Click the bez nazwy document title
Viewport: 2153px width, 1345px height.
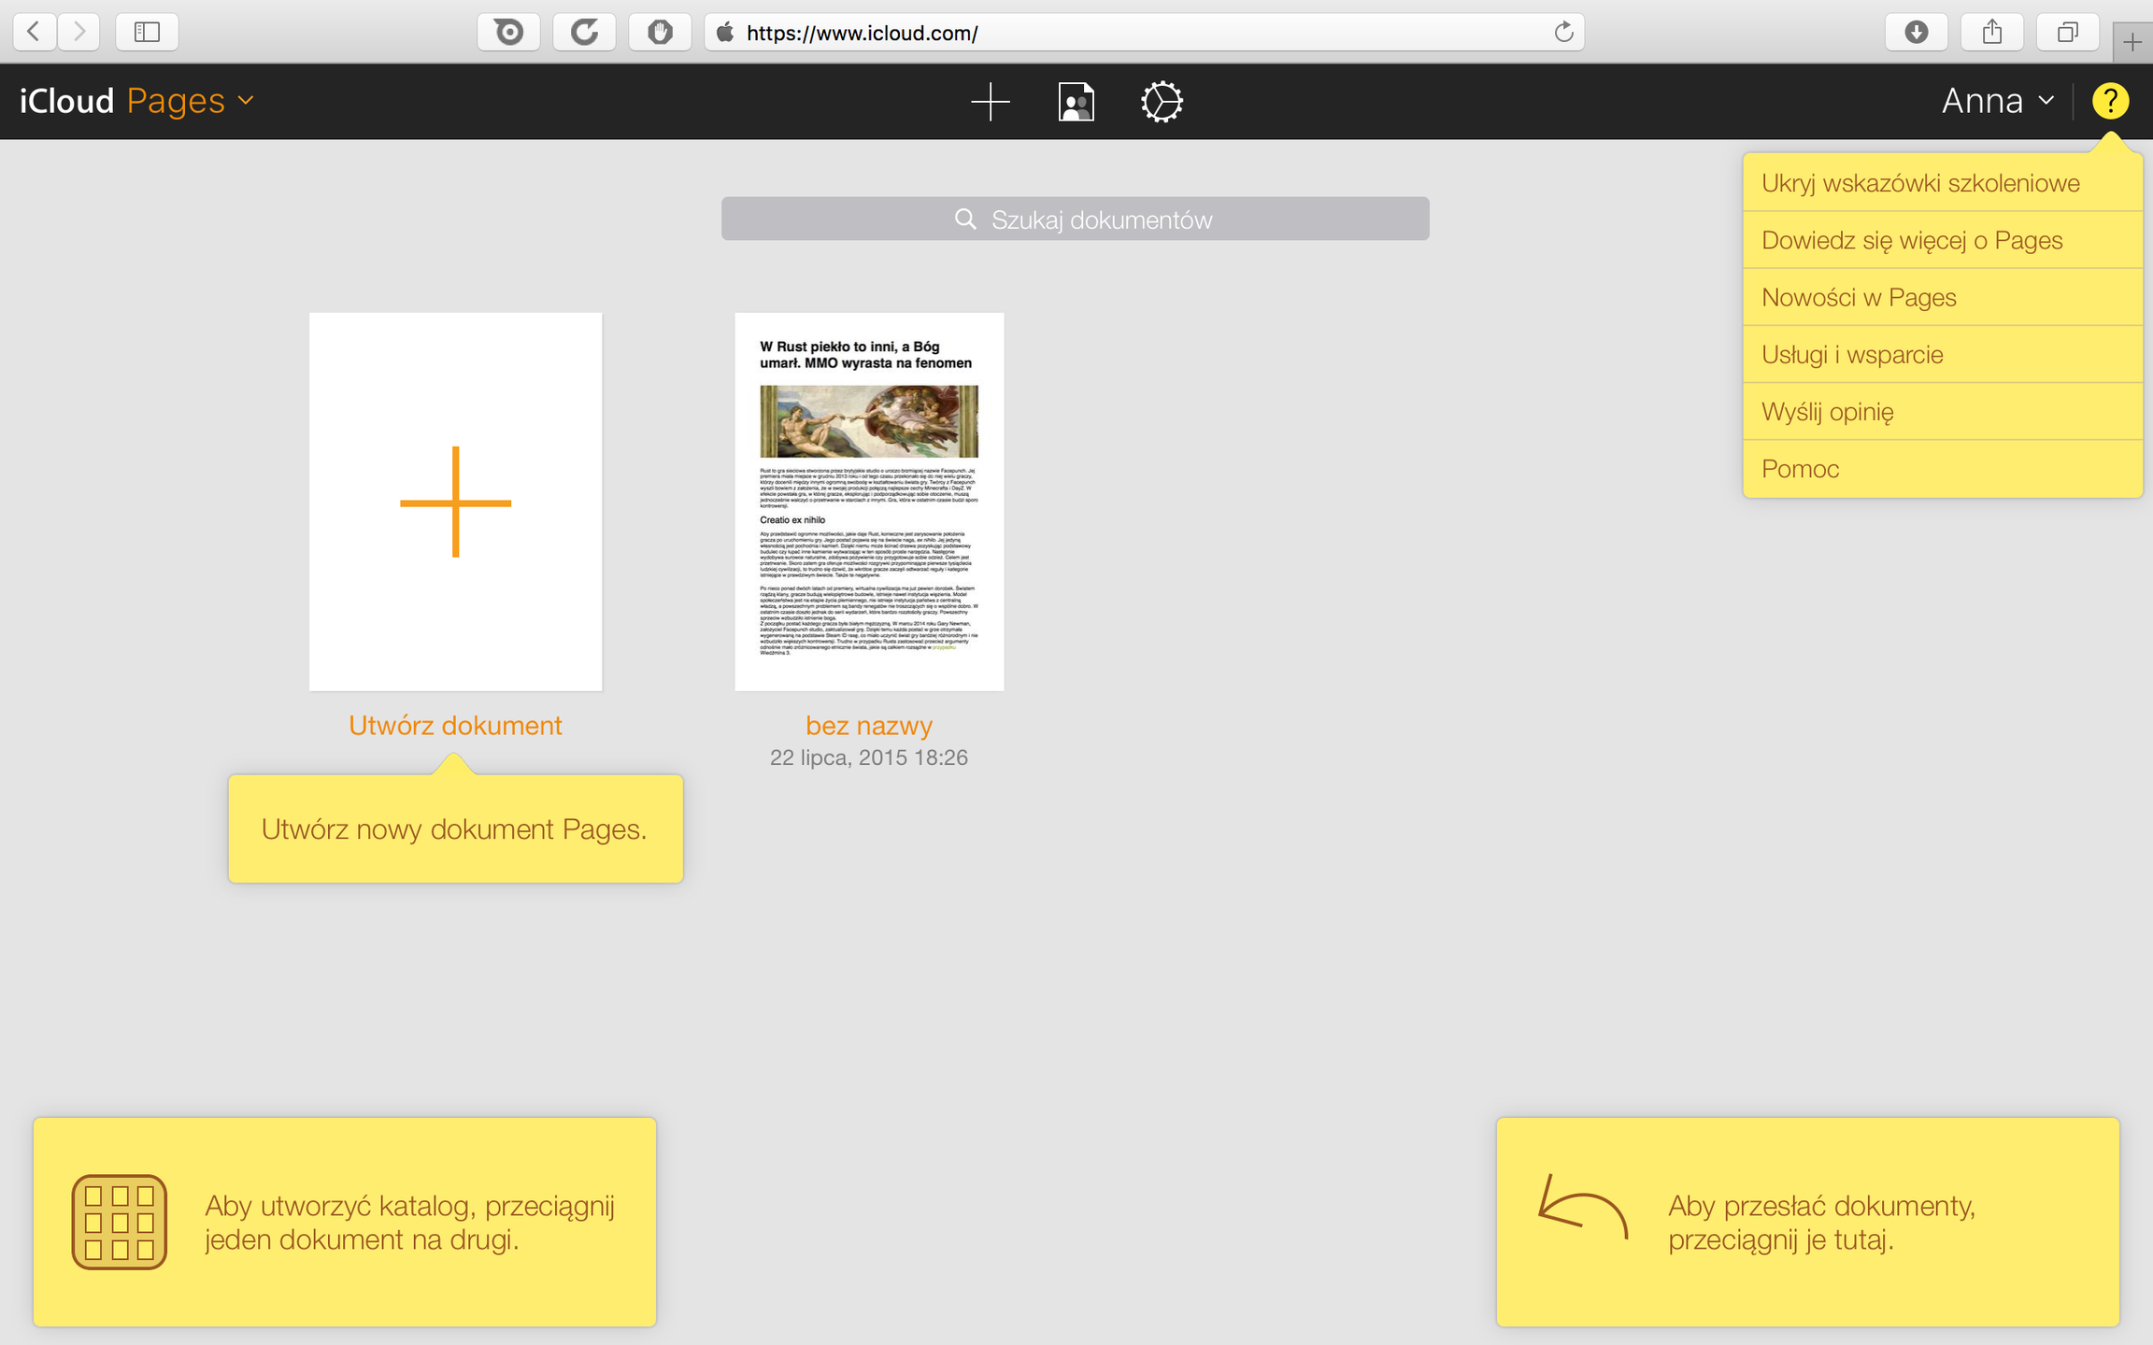pyautogui.click(x=869, y=725)
